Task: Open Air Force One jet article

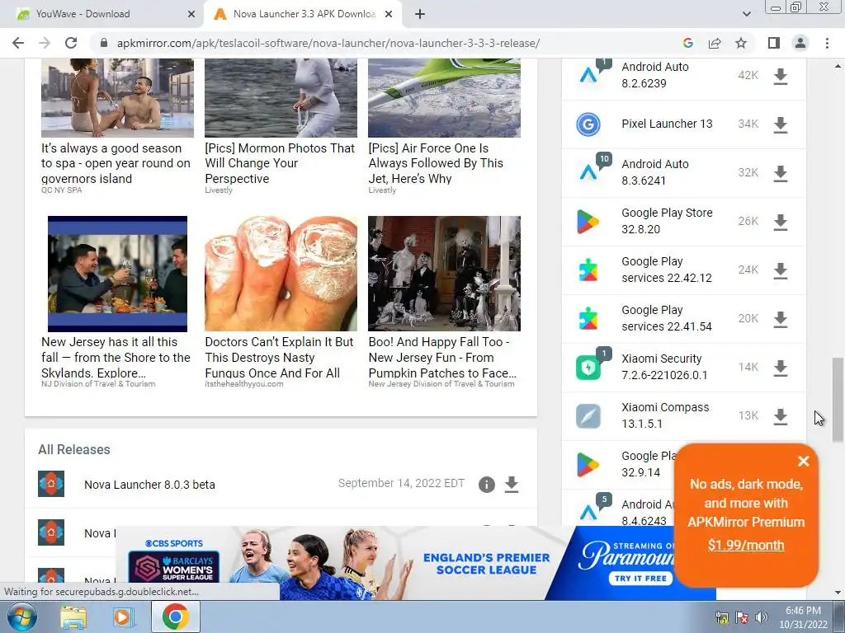Action: click(437, 163)
